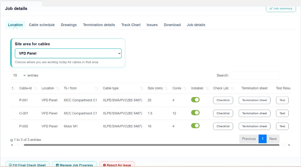The image size is (301, 167).
Task: Open Termination sheet for cable P-002
Action: pos(254,126)
